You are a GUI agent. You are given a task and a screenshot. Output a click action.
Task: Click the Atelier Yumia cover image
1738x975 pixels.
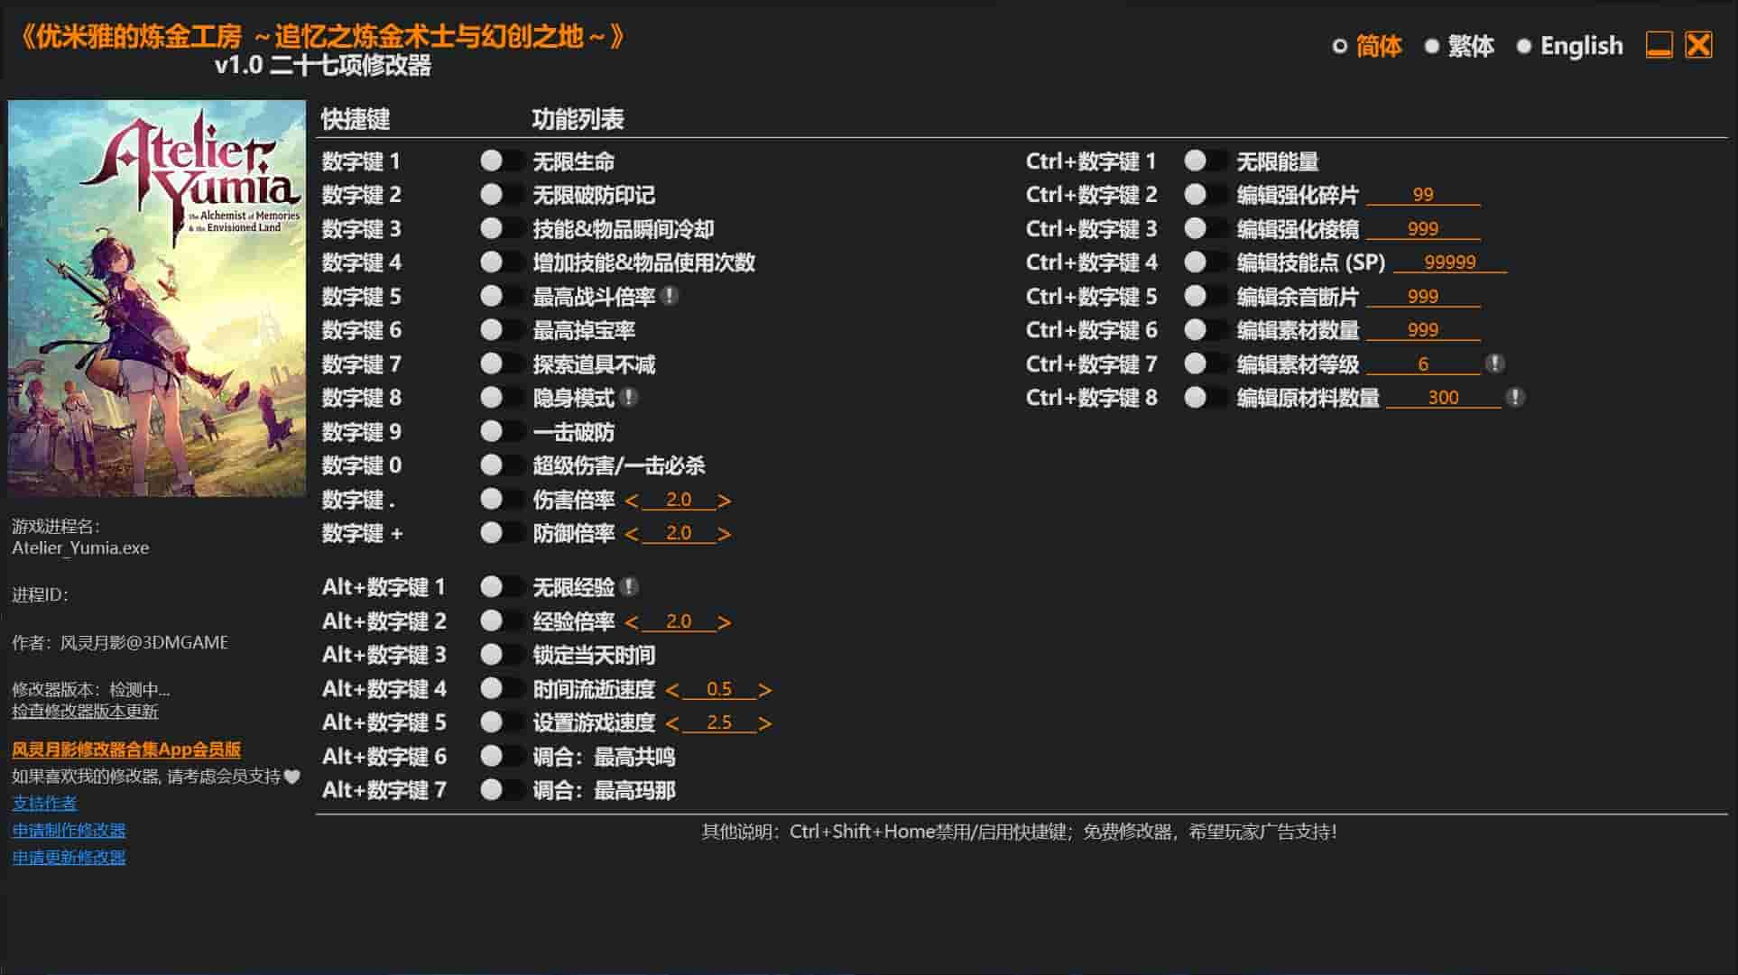pyautogui.click(x=157, y=298)
